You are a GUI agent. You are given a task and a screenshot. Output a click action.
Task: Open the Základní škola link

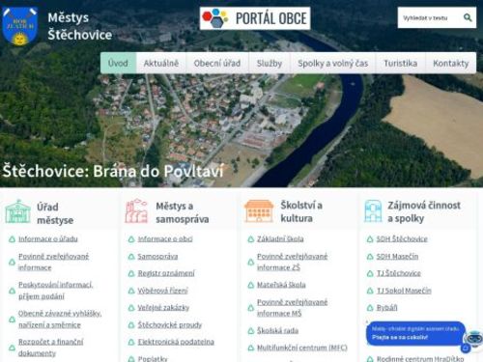coord(280,238)
